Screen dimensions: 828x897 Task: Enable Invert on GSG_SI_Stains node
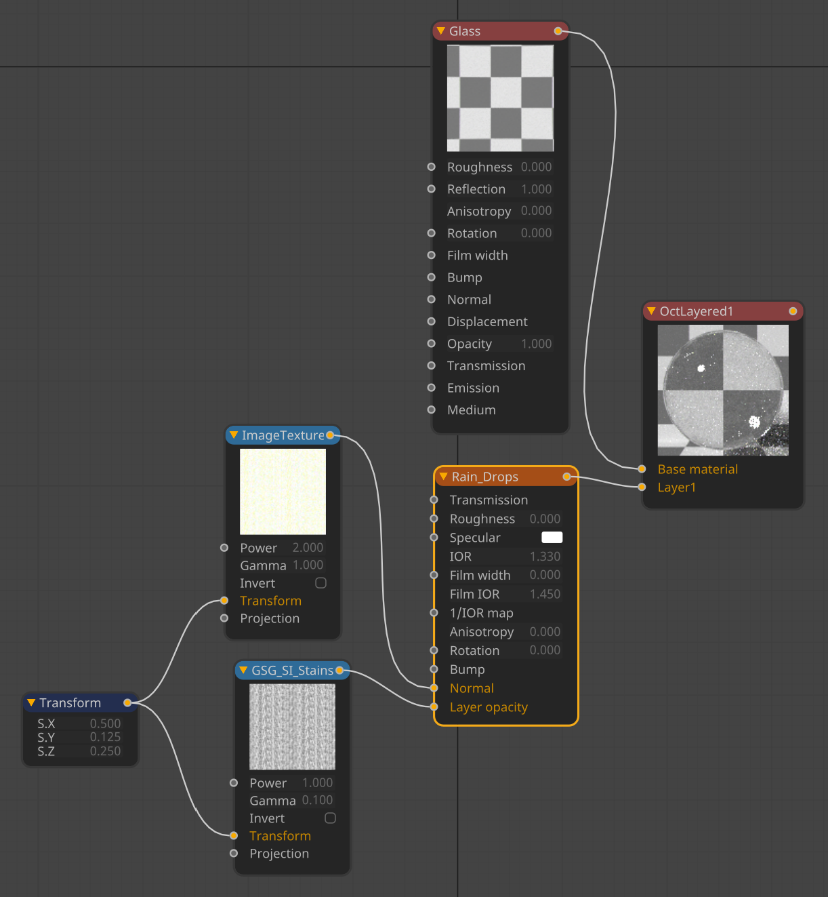[331, 818]
